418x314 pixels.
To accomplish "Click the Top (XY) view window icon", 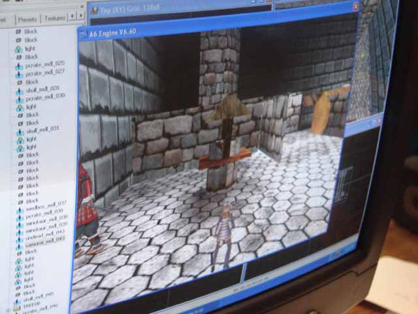I will (94, 10).
